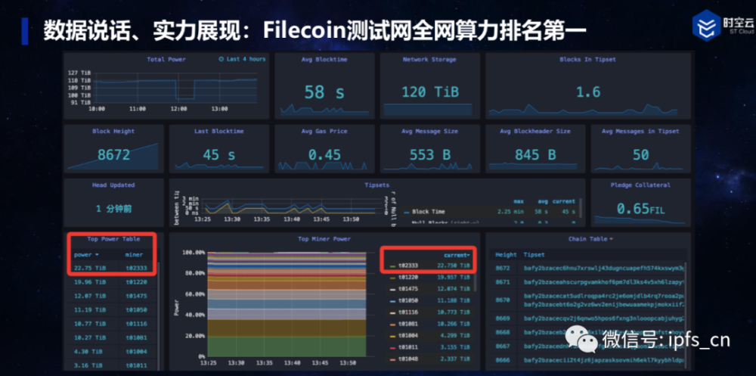The image size is (756, 376).
Task: Click the 1.6 Blocks In Tipset value
Action: (x=588, y=92)
